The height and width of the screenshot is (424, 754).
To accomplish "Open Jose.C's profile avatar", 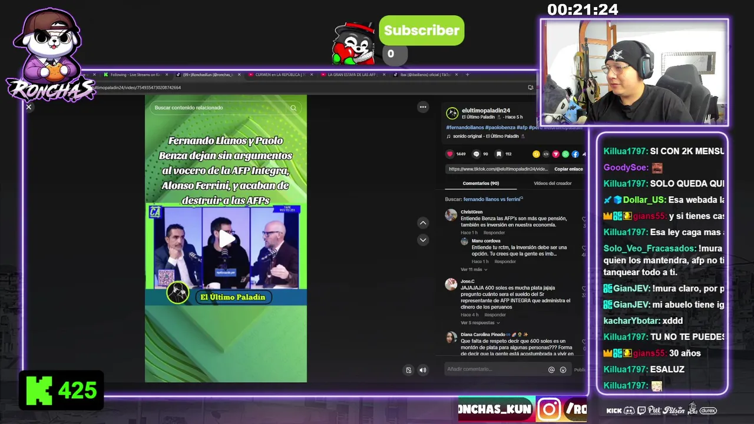I will coord(451,284).
